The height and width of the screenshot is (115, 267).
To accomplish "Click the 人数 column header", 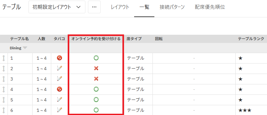I will click(41, 39).
